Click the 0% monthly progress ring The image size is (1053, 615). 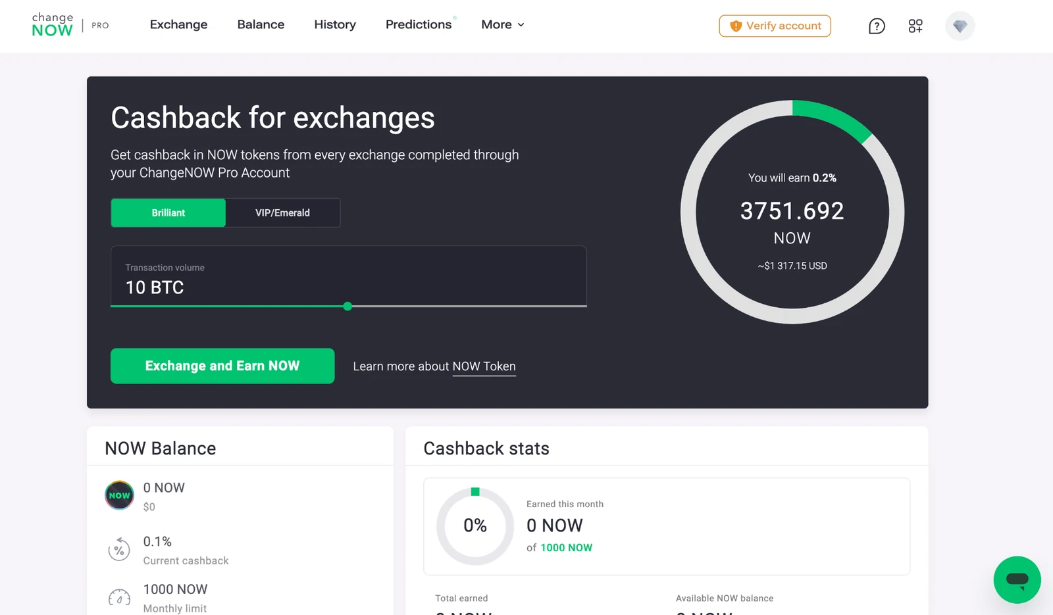[x=475, y=526]
